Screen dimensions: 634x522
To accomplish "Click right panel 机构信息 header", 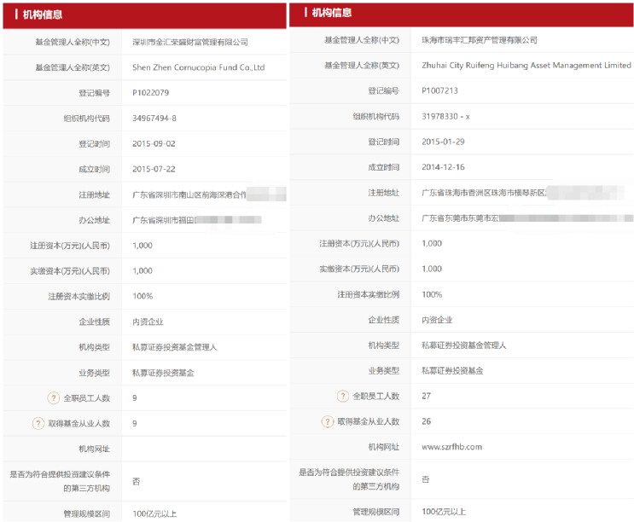I will click(332, 13).
